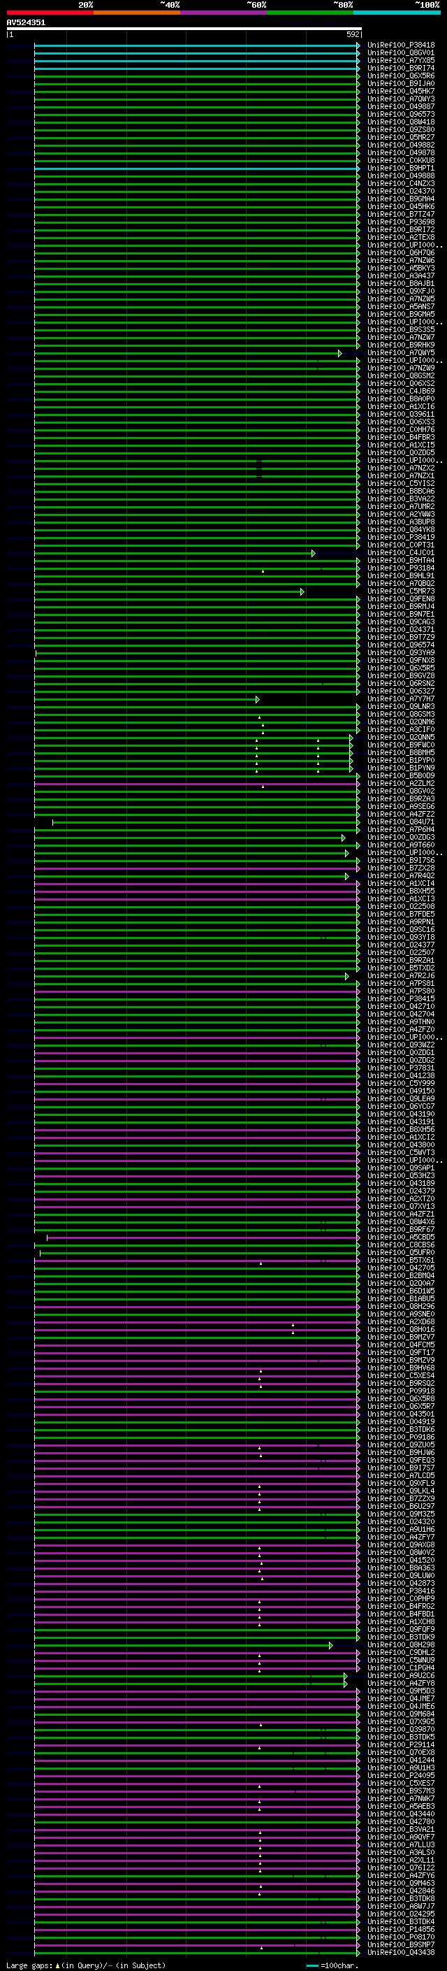Select hit label UniRef100_C4JC01
Viewport: 447px width, 1971px height.
(x=401, y=552)
